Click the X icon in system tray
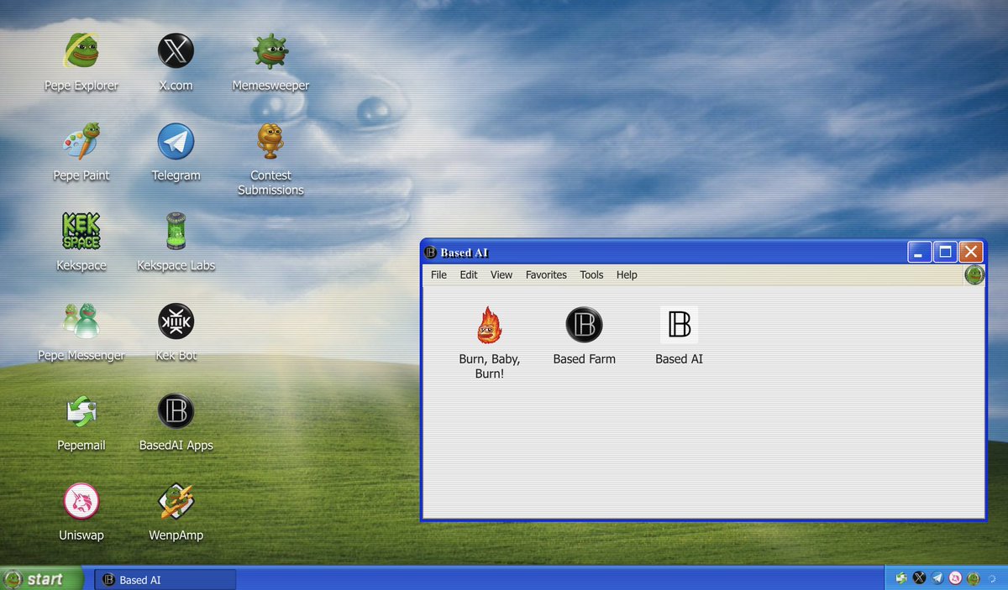Image resolution: width=1008 pixels, height=590 pixels. [x=919, y=578]
